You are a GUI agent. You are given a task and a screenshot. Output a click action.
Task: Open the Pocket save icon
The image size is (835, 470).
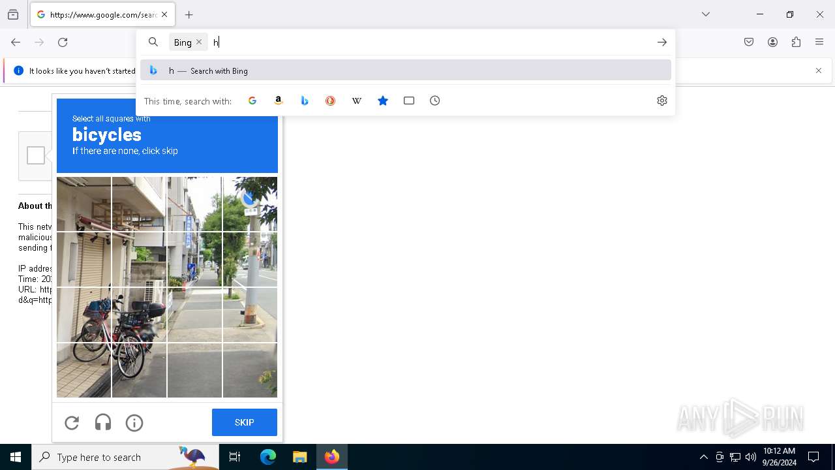(x=749, y=42)
